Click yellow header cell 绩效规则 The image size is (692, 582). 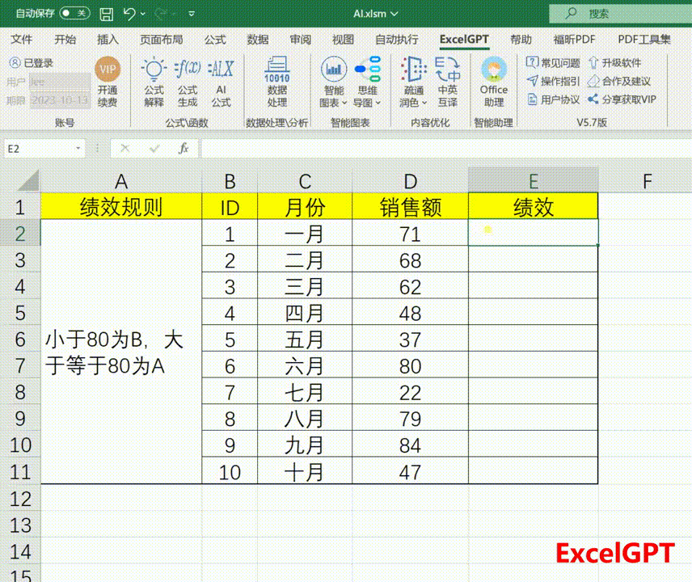(x=121, y=206)
